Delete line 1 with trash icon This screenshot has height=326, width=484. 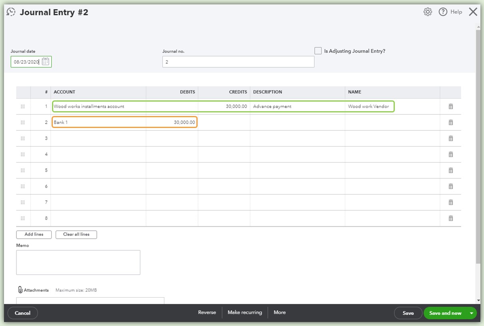[x=451, y=106]
